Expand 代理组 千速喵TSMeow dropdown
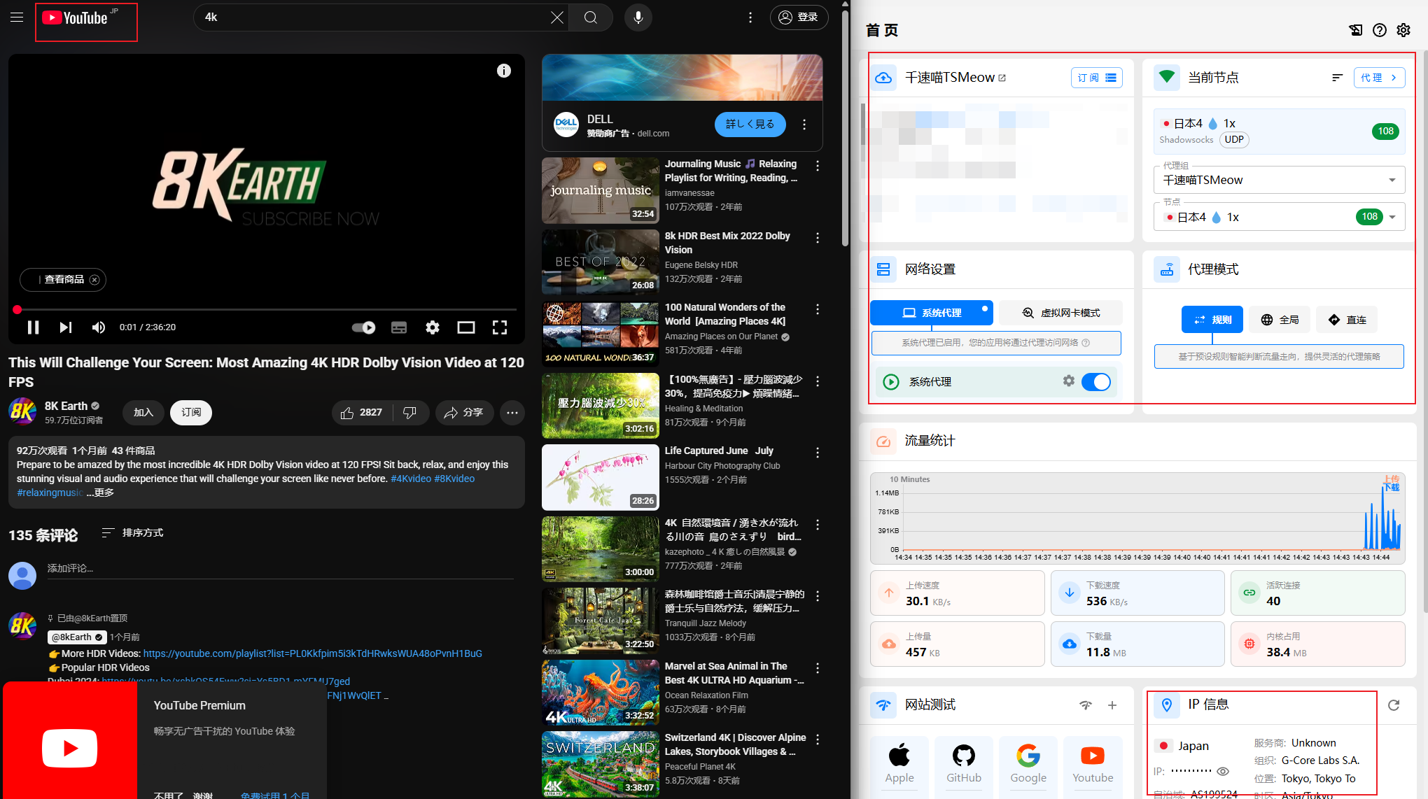Viewport: 1428px width, 799px height. click(x=1279, y=181)
